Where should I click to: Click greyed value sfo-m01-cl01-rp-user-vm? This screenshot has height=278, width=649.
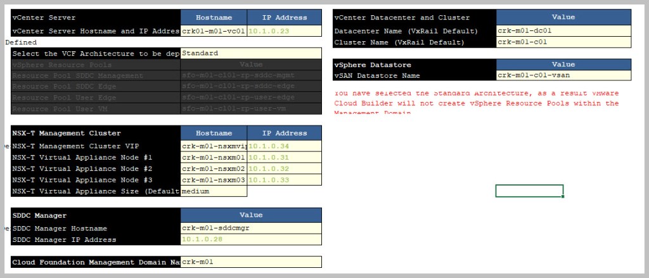click(251, 109)
